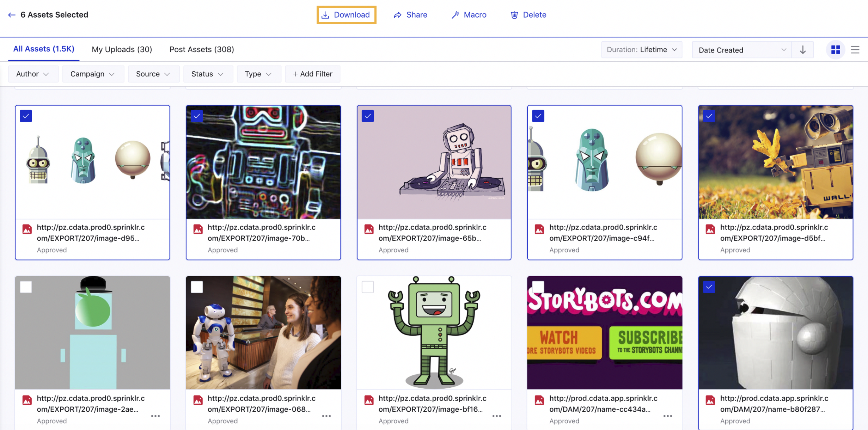The height and width of the screenshot is (430, 868).
Task: Click image type icon of image-c94f asset
Action: pyautogui.click(x=539, y=229)
